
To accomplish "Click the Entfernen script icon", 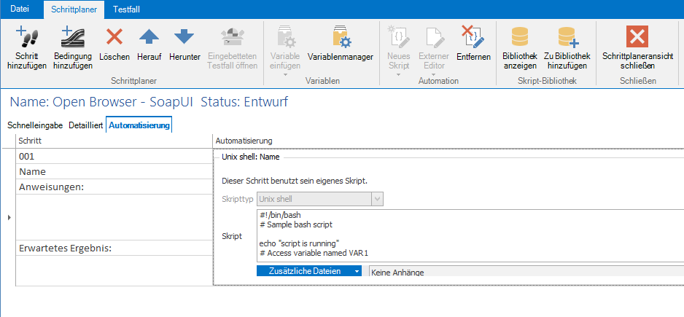I will (473, 38).
